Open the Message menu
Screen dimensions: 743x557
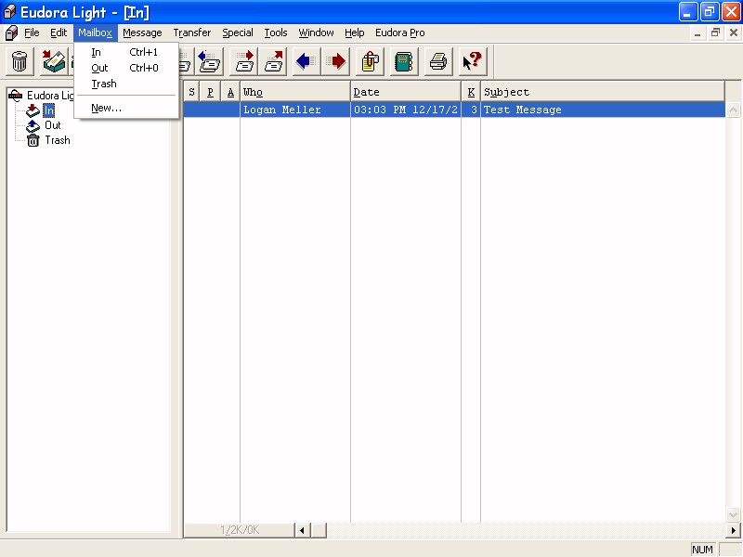tap(142, 32)
